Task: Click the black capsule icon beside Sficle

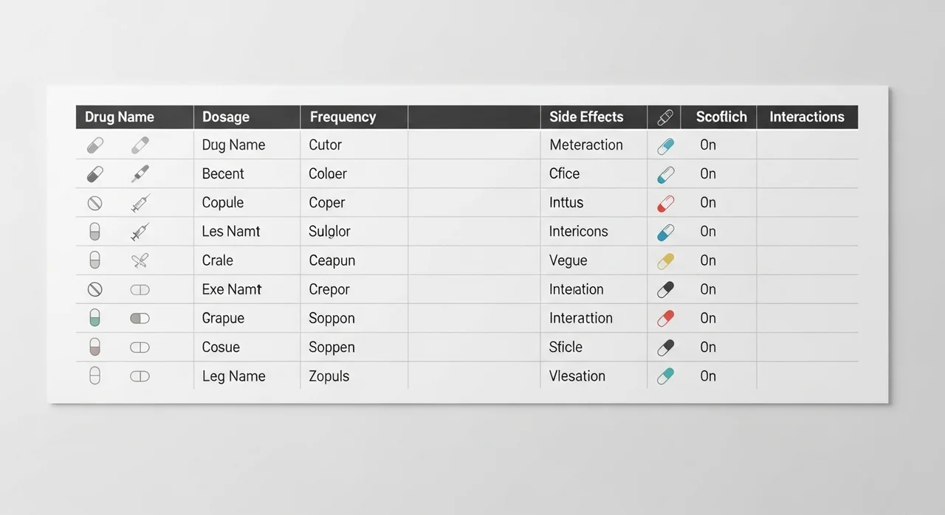Action: 665,348
